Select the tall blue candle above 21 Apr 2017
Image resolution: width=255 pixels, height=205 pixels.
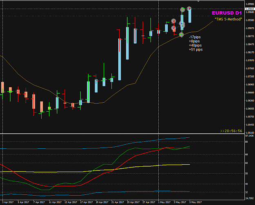120,60
